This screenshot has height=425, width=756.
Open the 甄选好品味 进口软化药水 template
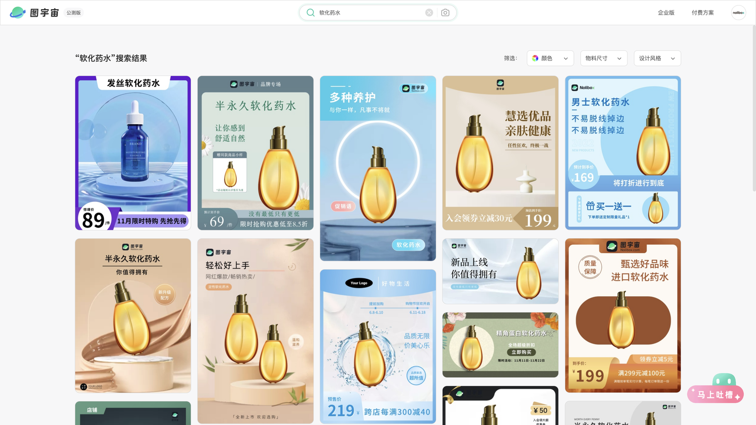pyautogui.click(x=623, y=316)
